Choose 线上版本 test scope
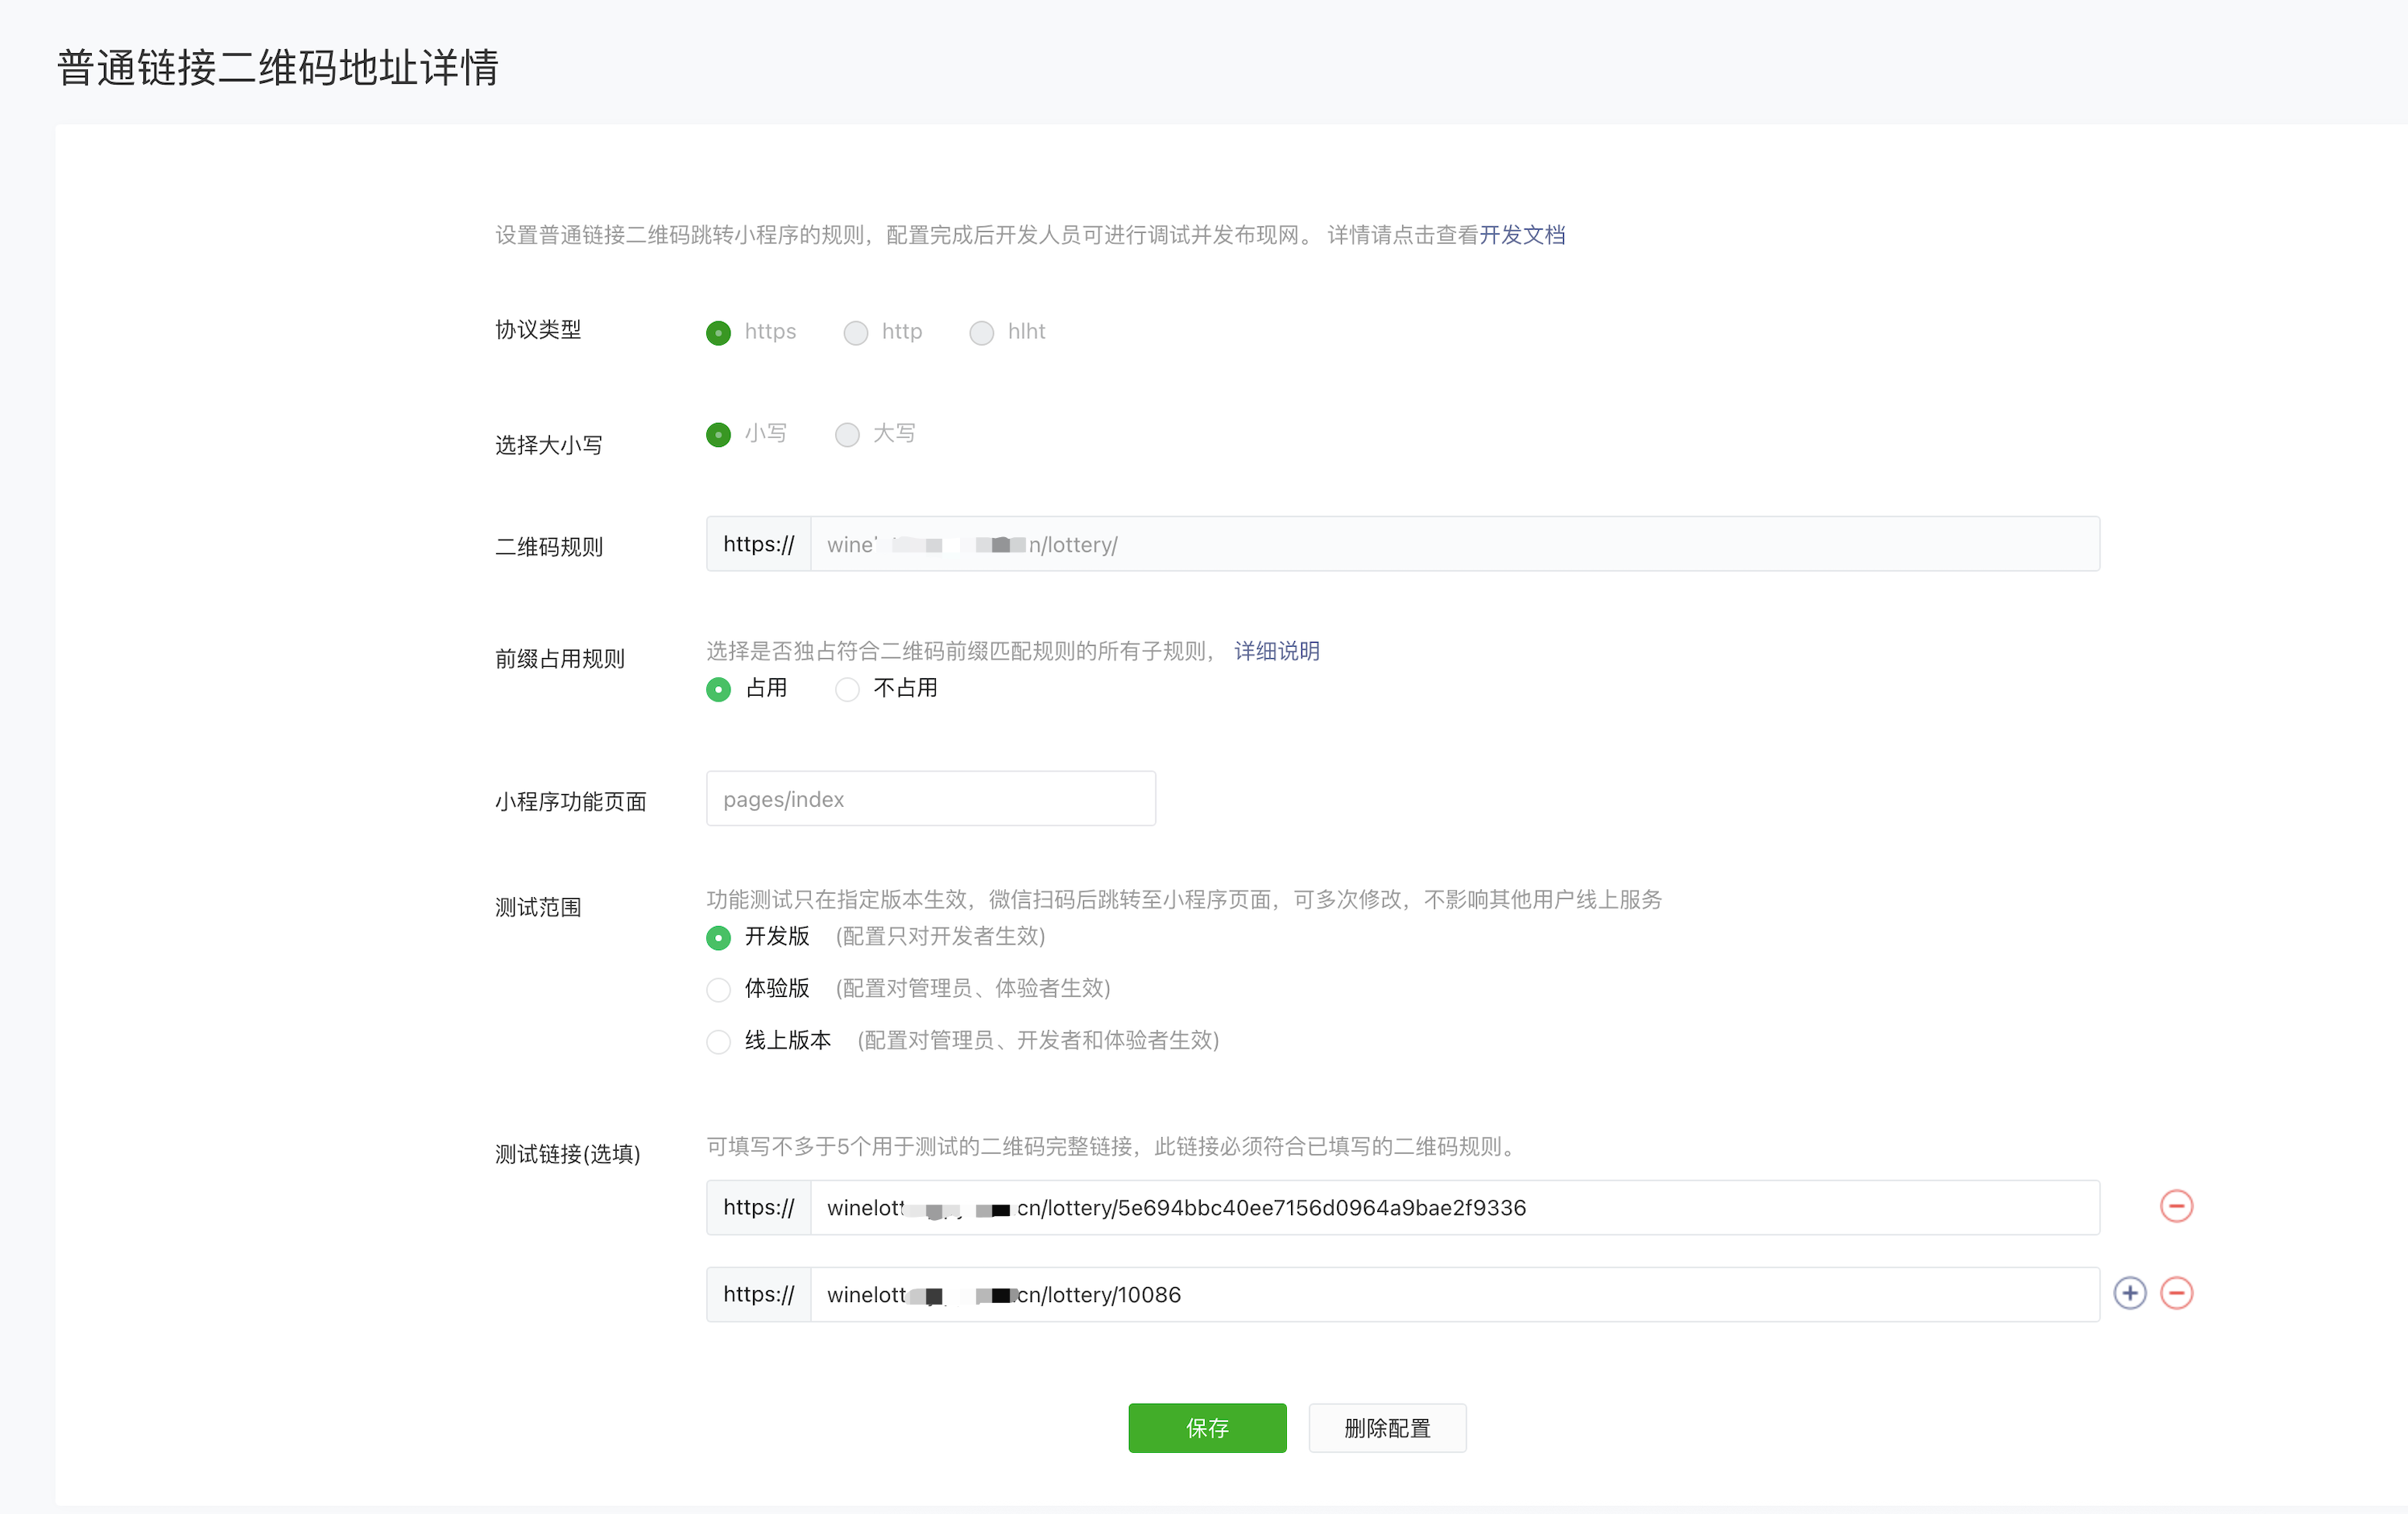 [718, 1041]
